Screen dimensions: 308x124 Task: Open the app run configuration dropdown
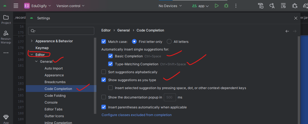tap(200, 6)
